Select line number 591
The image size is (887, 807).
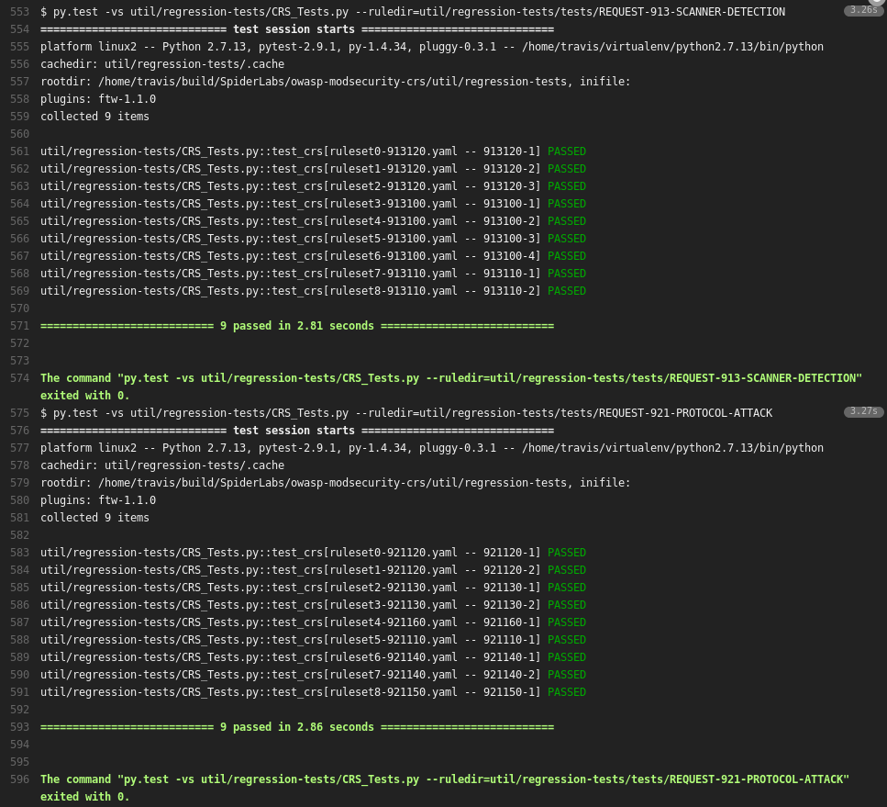pos(19,692)
